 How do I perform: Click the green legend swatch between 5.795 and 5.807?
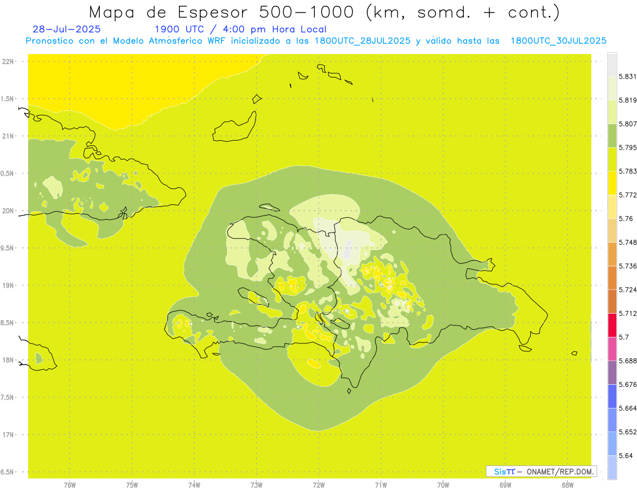pos(612,135)
